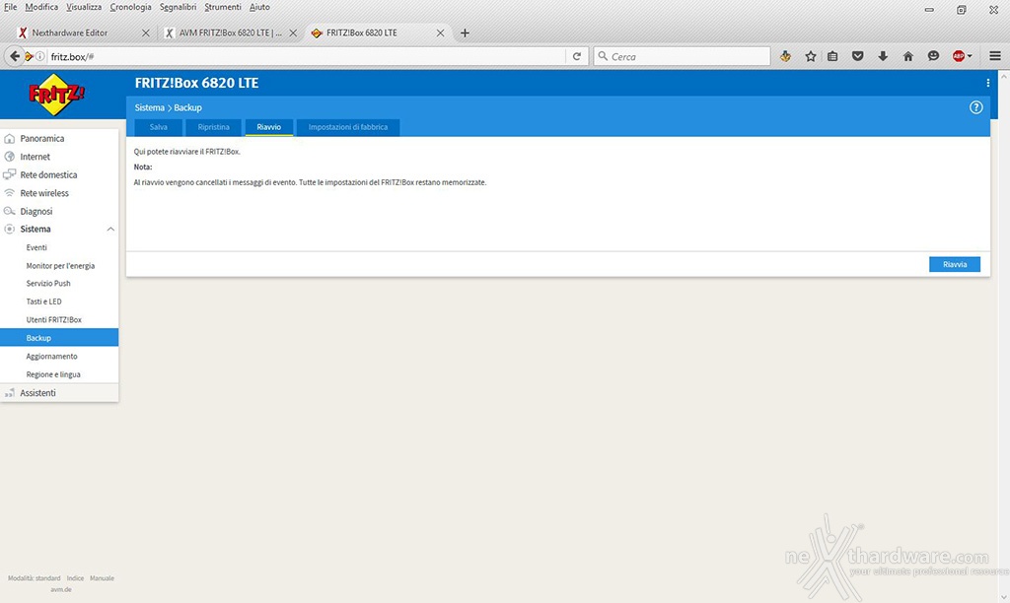Click the FRITZ! logo
This screenshot has height=603, width=1010.
coord(56,95)
